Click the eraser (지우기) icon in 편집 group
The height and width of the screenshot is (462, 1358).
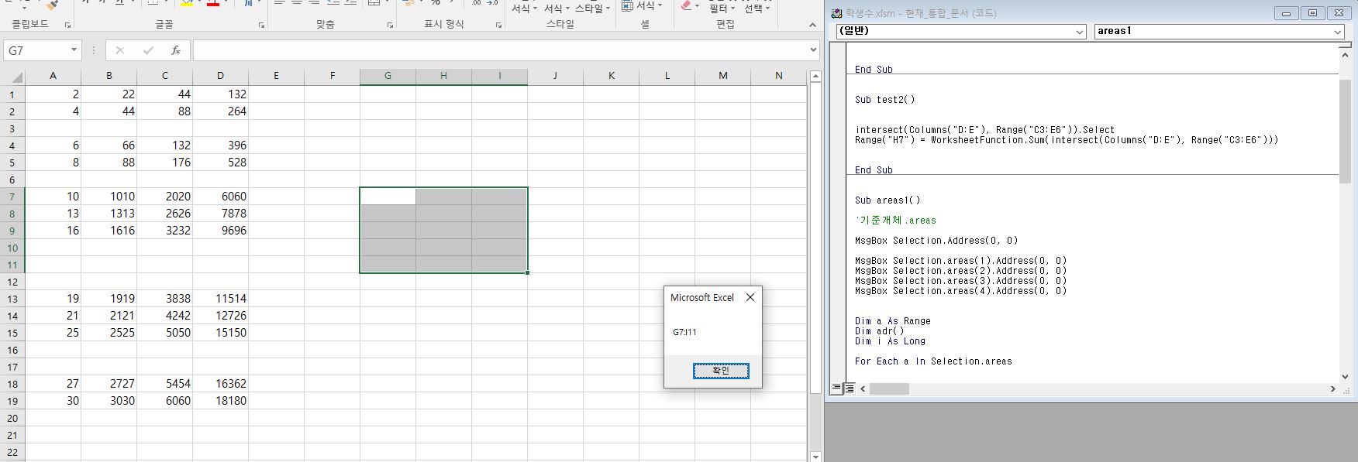(686, 5)
